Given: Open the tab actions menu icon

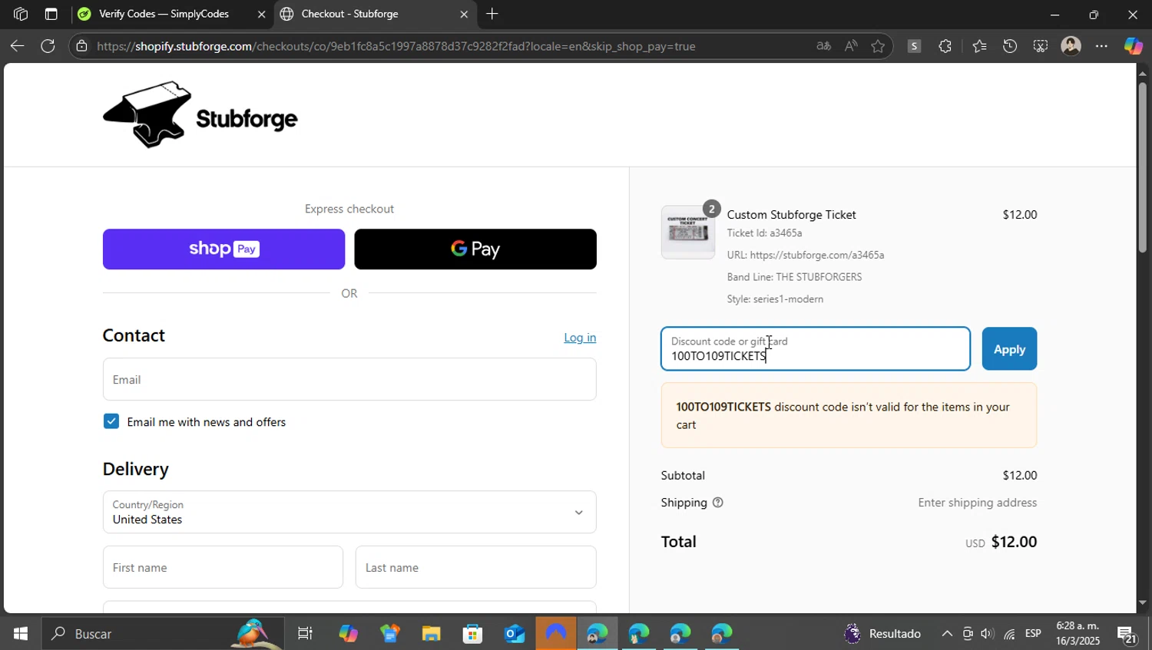Looking at the screenshot, I should [51, 14].
